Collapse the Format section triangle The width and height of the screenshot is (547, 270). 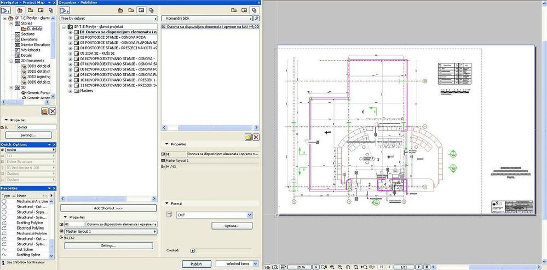coord(167,203)
